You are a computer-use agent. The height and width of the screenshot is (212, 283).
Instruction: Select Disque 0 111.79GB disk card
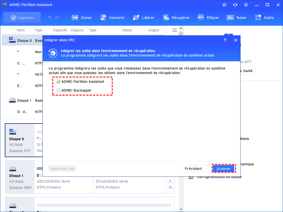pyautogui.click(x=20, y=140)
